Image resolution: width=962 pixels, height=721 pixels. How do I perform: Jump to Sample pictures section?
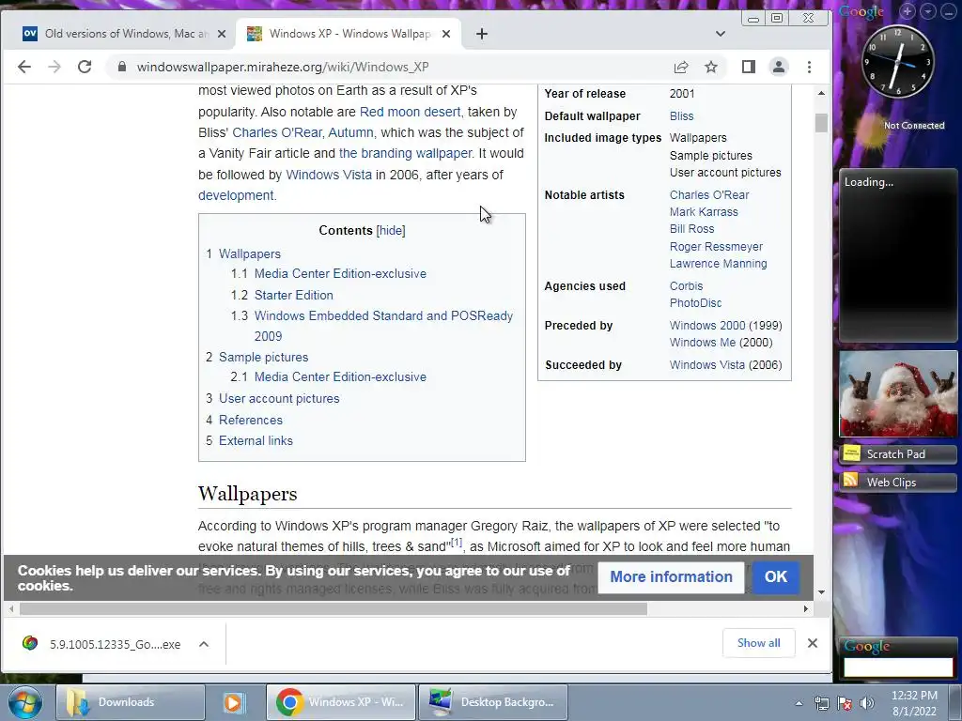263,357
